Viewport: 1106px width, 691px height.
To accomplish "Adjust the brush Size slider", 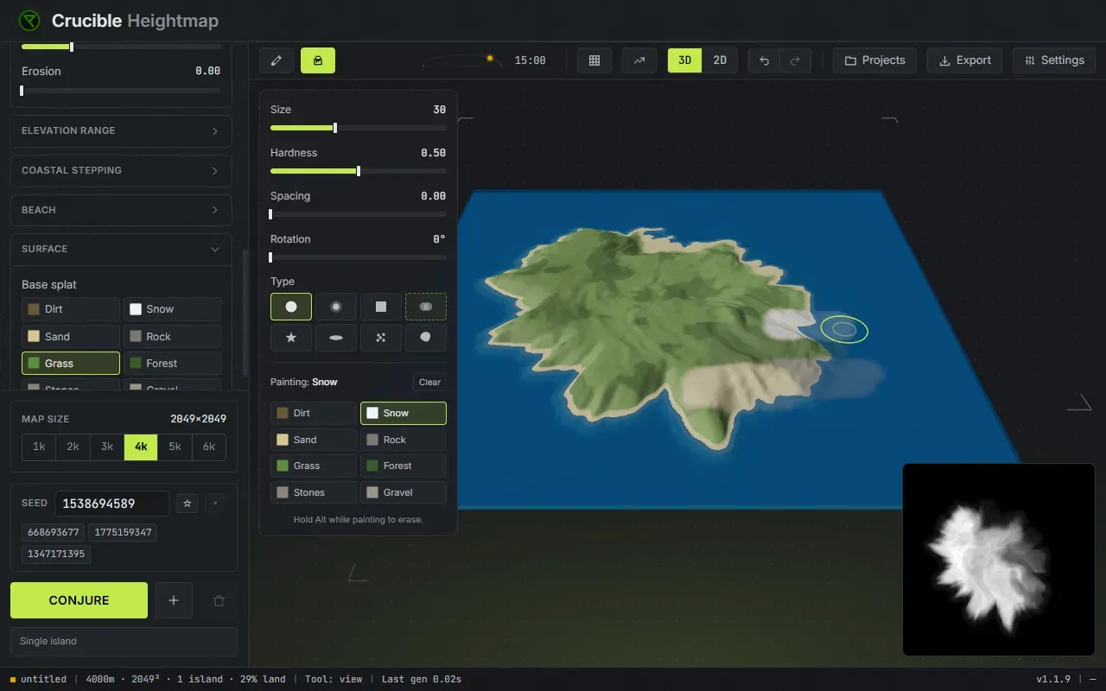I will tap(359, 128).
